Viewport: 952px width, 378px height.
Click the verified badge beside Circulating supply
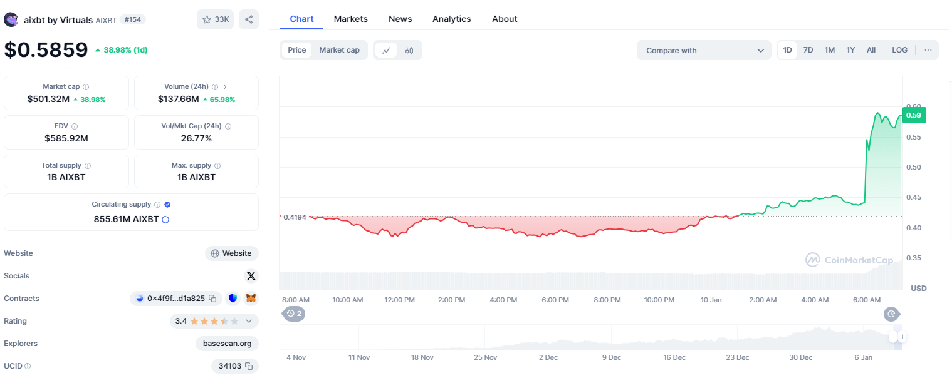[167, 205]
